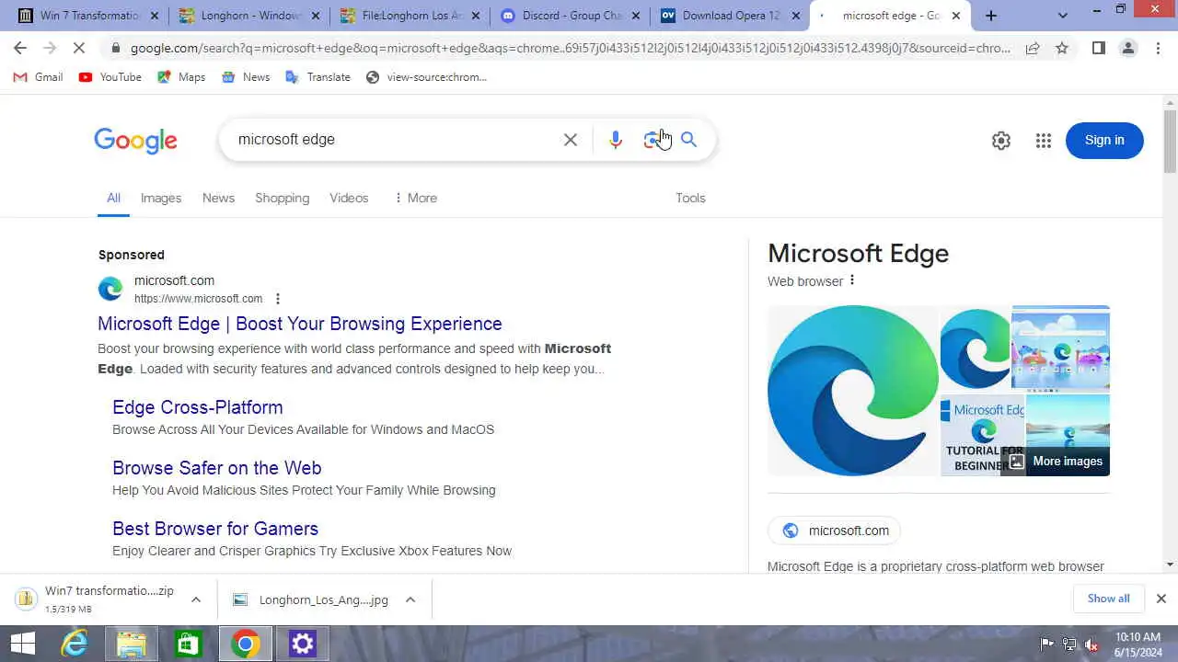Expand the More search filters menu
This screenshot has width=1178, height=662.
tap(415, 198)
